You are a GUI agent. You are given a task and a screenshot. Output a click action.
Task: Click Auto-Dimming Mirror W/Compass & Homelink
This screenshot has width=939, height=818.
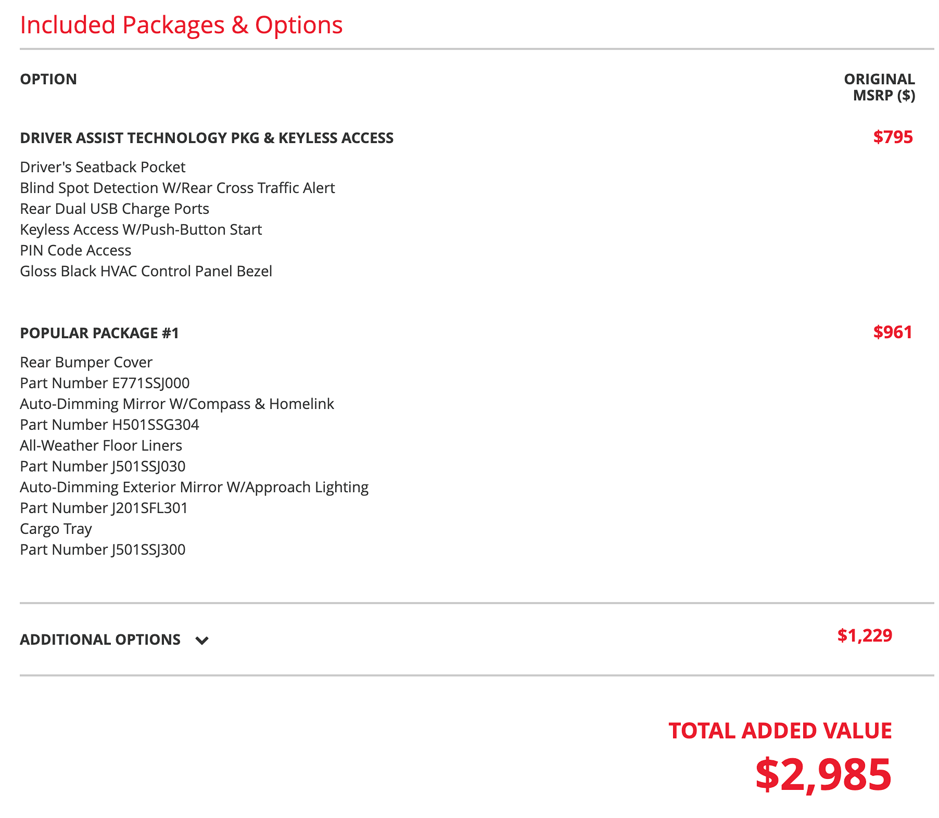(177, 404)
